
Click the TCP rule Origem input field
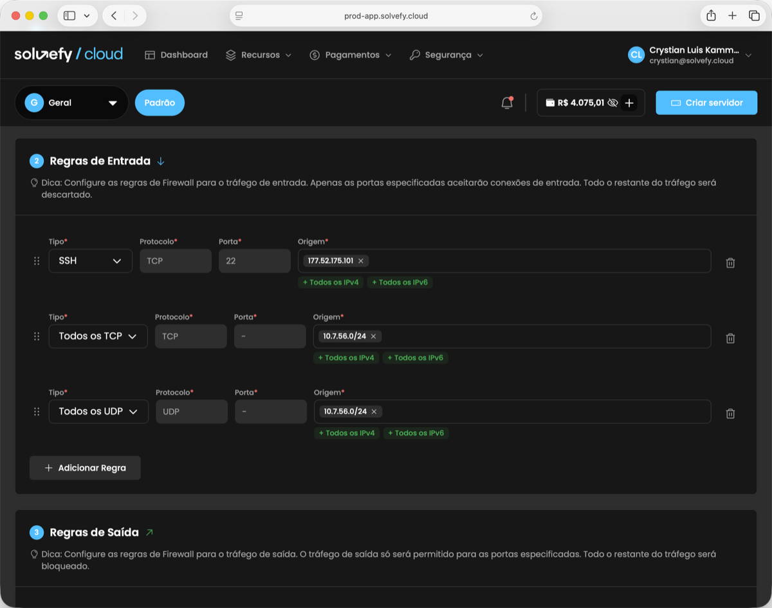512,336
